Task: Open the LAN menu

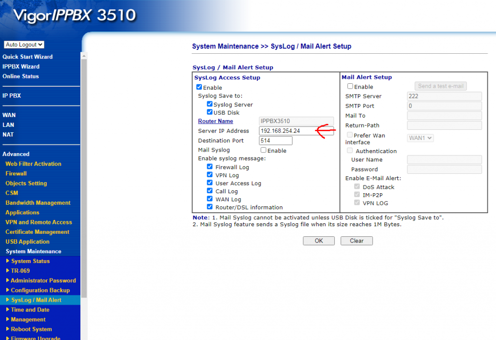Action: 8,125
